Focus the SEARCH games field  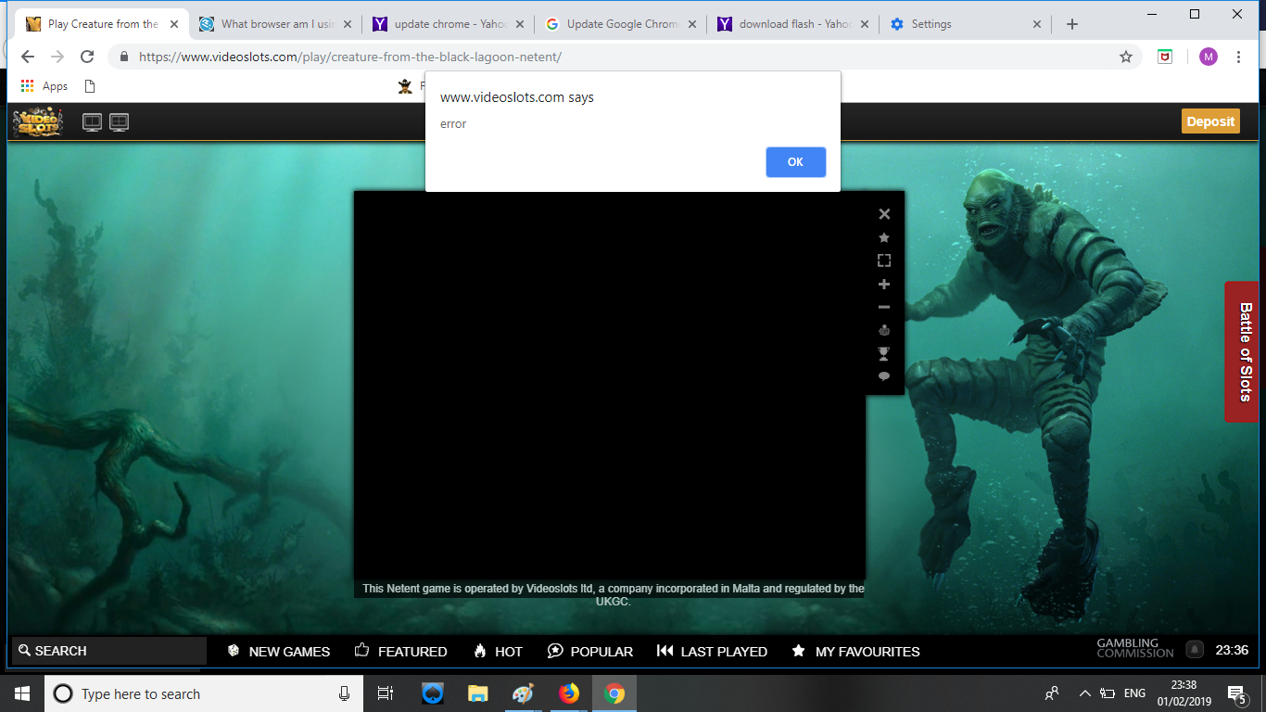[109, 651]
